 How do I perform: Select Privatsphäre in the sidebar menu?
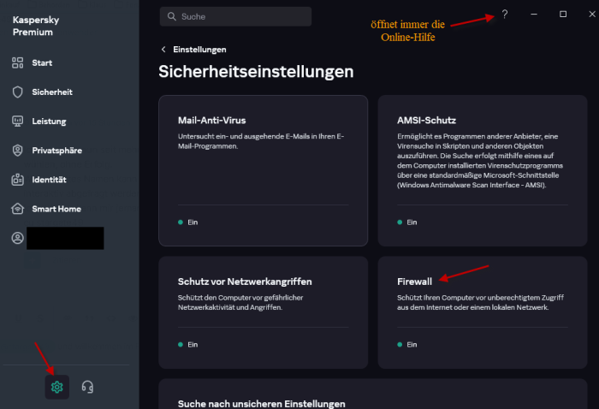pos(57,151)
